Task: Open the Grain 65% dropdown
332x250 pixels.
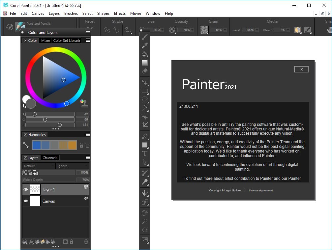Action: tap(225, 30)
